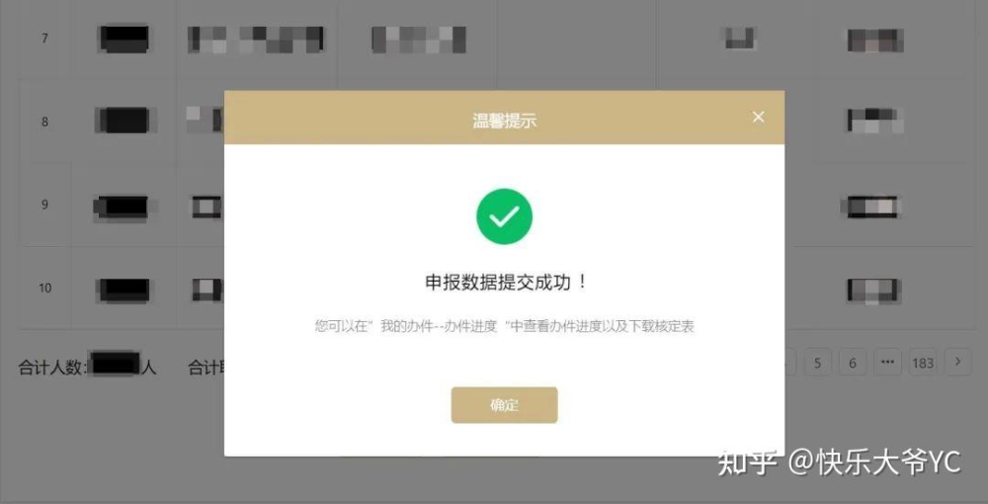This screenshot has width=988, height=504.
Task: Click the redacted 合计人数 value
Action: [x=115, y=364]
